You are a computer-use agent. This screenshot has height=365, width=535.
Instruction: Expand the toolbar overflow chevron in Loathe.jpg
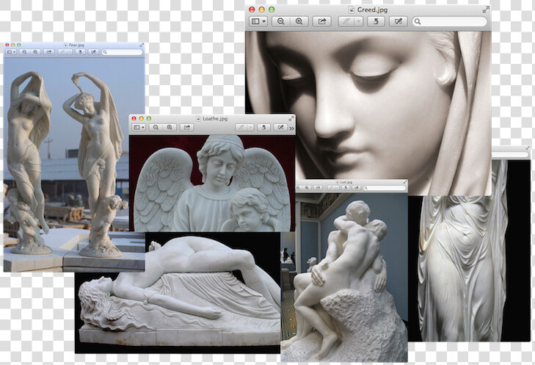292,129
